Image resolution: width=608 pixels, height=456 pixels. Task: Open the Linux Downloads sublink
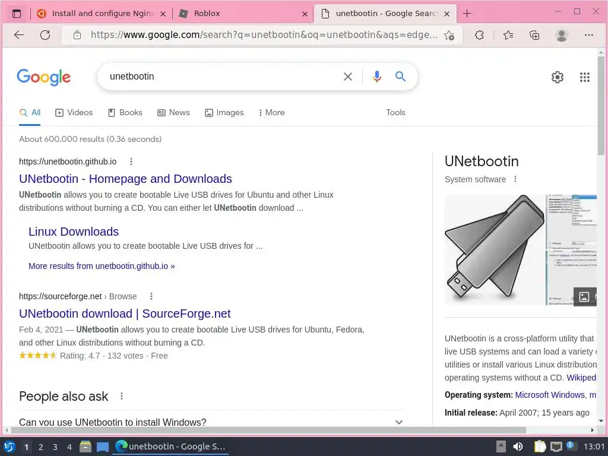coord(74,232)
